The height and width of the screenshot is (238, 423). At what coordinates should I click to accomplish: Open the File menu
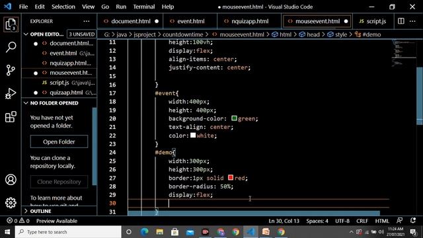coord(24,7)
